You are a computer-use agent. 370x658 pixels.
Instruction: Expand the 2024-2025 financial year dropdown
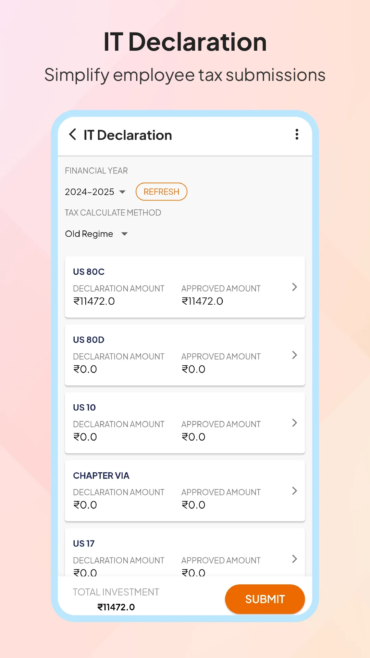coord(90,192)
